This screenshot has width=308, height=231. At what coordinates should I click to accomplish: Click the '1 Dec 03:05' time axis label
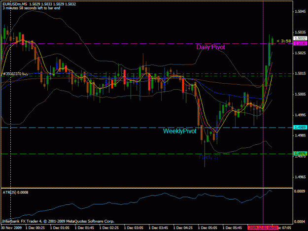[134, 228]
